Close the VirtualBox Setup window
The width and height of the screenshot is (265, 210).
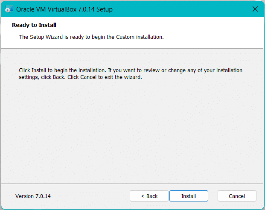[x=255, y=9]
